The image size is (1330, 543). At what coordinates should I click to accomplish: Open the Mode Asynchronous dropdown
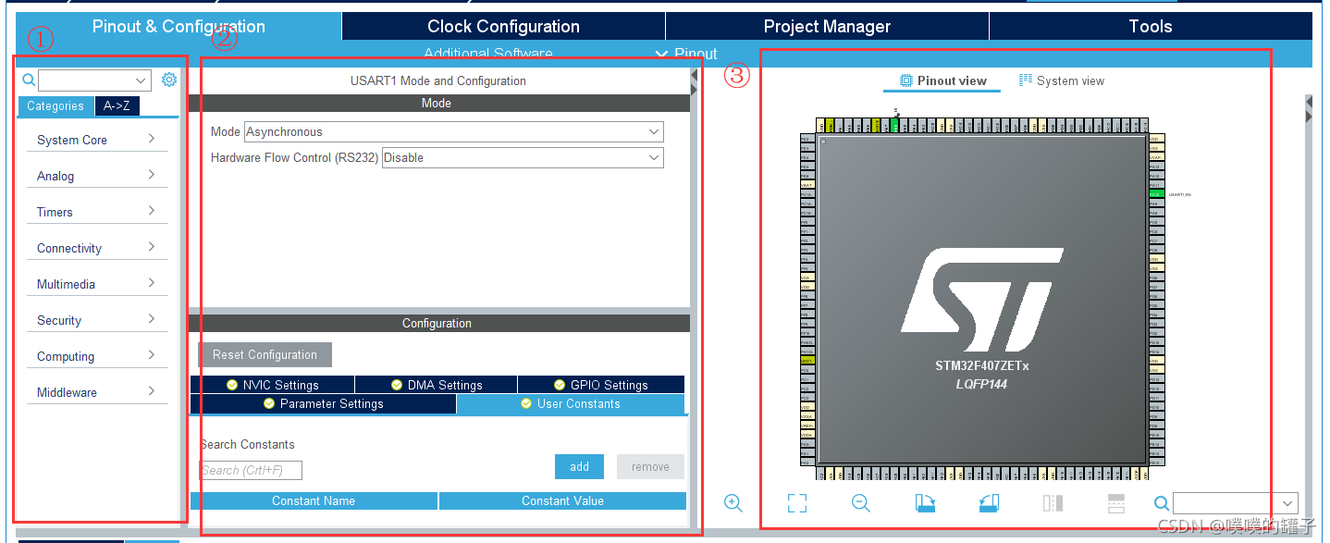pyautogui.click(x=453, y=132)
